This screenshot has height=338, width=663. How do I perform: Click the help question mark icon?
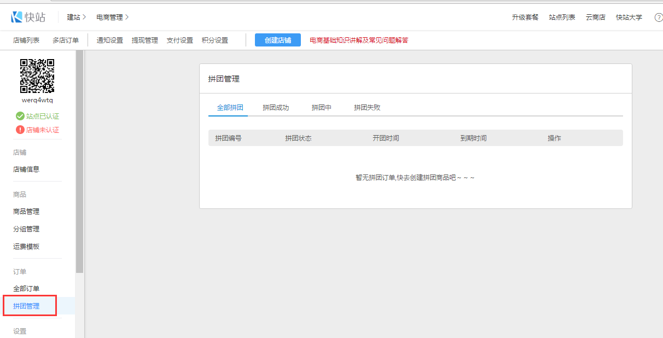click(x=658, y=18)
